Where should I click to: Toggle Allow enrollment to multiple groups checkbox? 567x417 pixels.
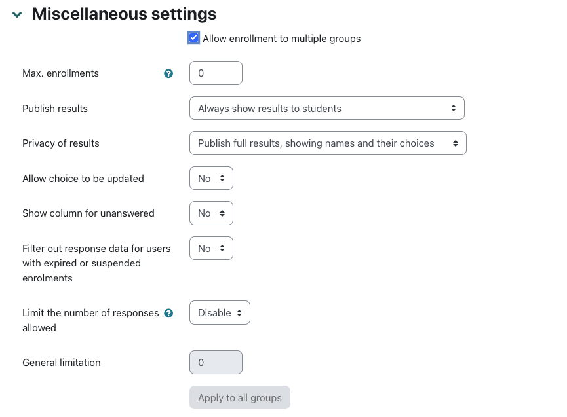point(193,38)
